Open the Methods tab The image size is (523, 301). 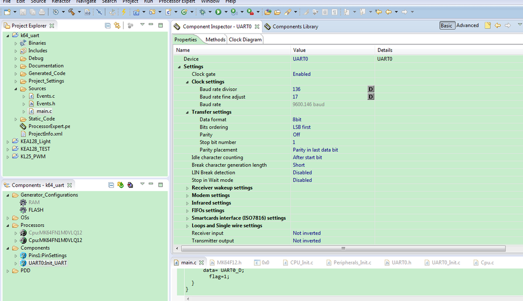click(x=215, y=39)
